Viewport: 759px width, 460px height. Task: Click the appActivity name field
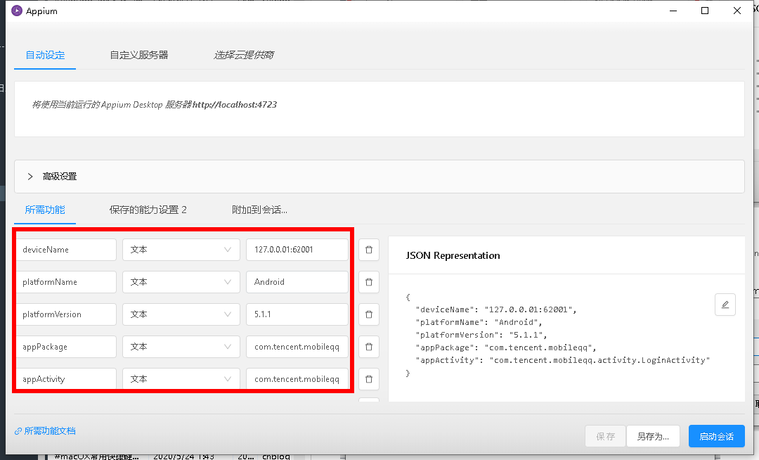(x=66, y=379)
